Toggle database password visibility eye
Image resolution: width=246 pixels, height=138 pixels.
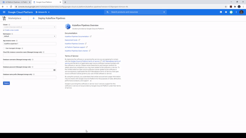click(x=54, y=70)
